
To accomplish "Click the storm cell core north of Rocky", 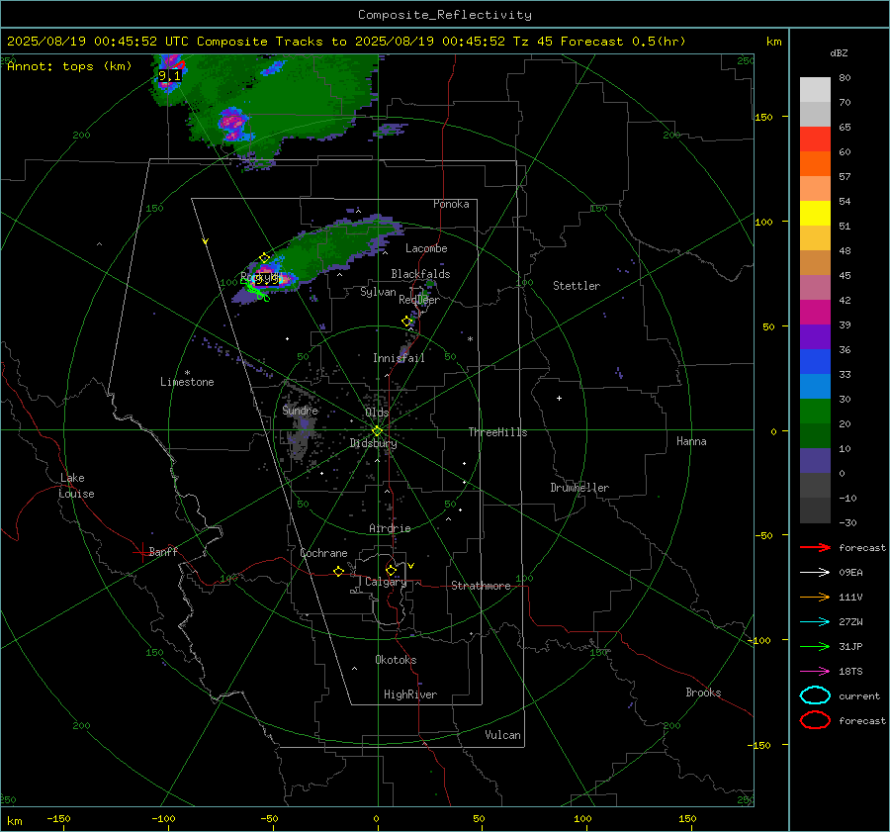I will pos(232,124).
